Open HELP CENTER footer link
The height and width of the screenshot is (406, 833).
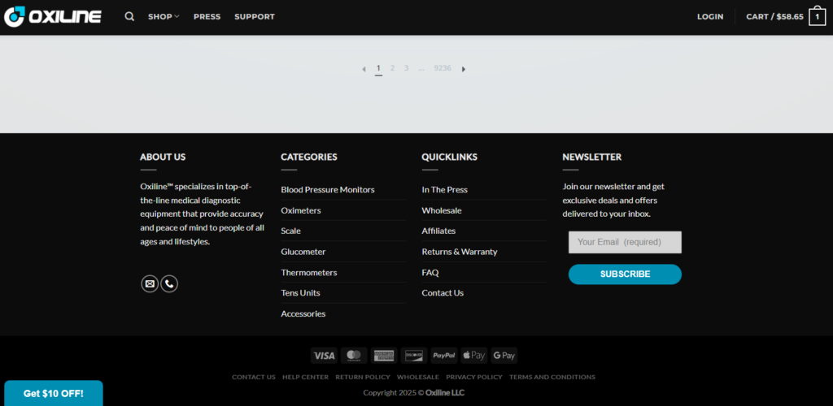pos(306,378)
